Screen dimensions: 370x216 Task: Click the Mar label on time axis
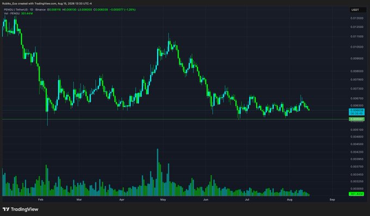coord(79,200)
